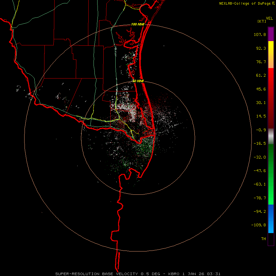Viewport: 276px width, 276px height.
Task: Click the -0.9 velocity scale value
Action: point(261,130)
